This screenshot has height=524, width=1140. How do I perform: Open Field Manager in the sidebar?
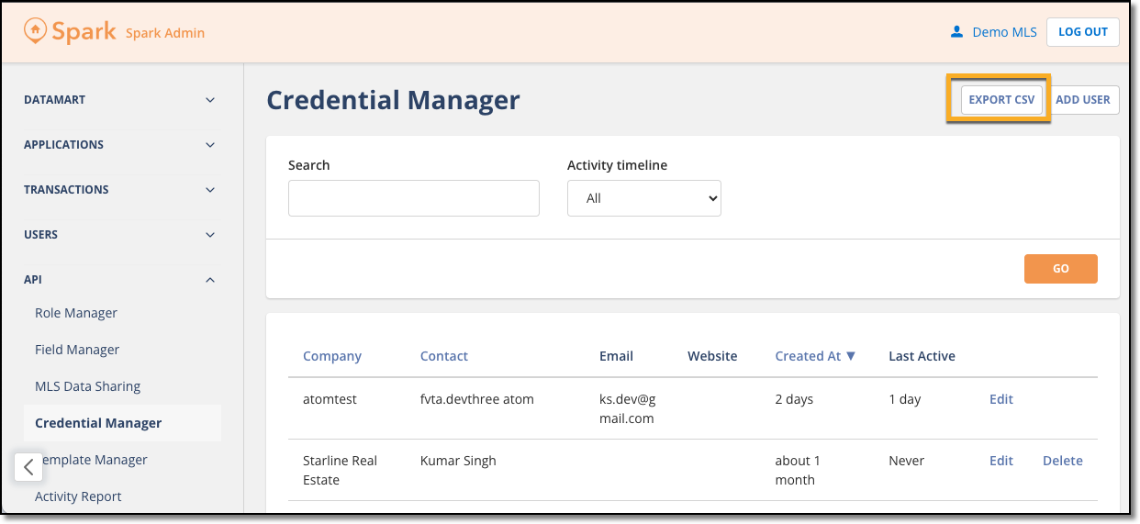(77, 350)
